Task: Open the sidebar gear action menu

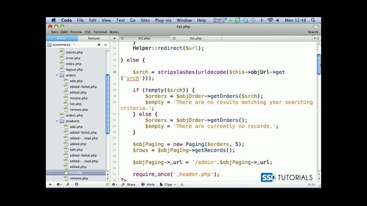Action: pyautogui.click(x=58, y=184)
